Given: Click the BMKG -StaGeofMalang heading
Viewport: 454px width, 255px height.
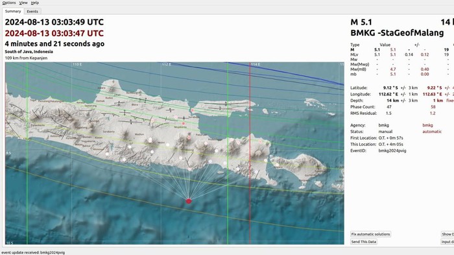Looking at the screenshot, I should 397,32.
